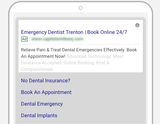Click the faded Advanced Technology text
Image resolution: width=160 pixels, height=124 pixels.
click(89, 56)
